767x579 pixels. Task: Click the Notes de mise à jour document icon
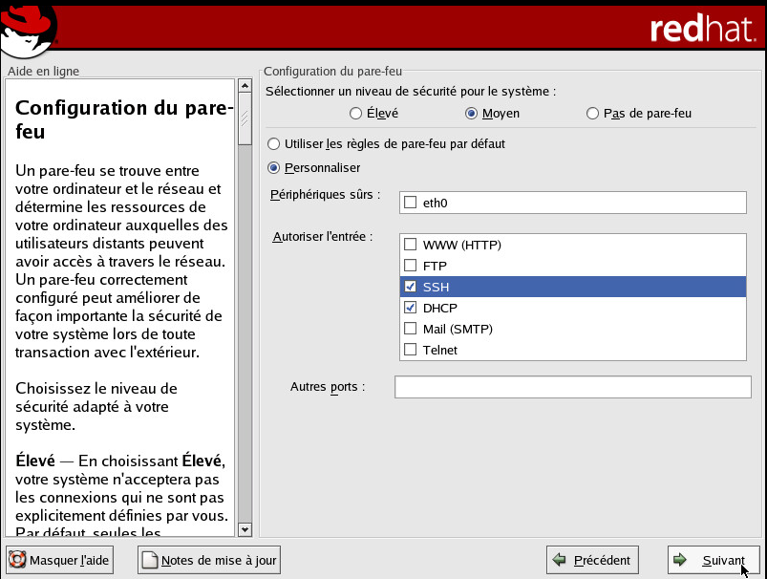(x=149, y=560)
